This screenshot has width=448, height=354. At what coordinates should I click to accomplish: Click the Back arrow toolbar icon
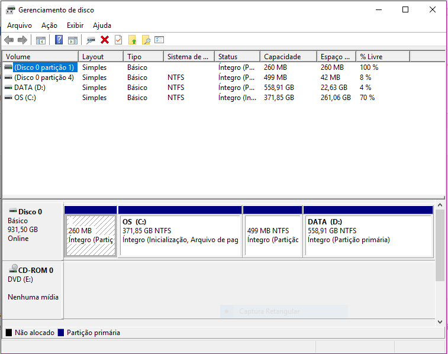coord(9,40)
